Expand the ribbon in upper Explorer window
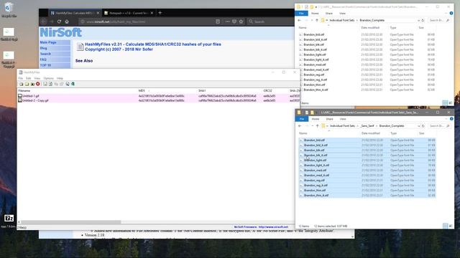 coord(446,13)
